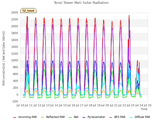This screenshot has height=122, width=163.
Task: Click the x-axis date label Jul 21
Action: pos(114,105)
